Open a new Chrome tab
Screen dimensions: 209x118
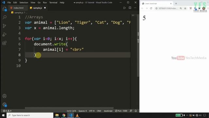click(176, 4)
